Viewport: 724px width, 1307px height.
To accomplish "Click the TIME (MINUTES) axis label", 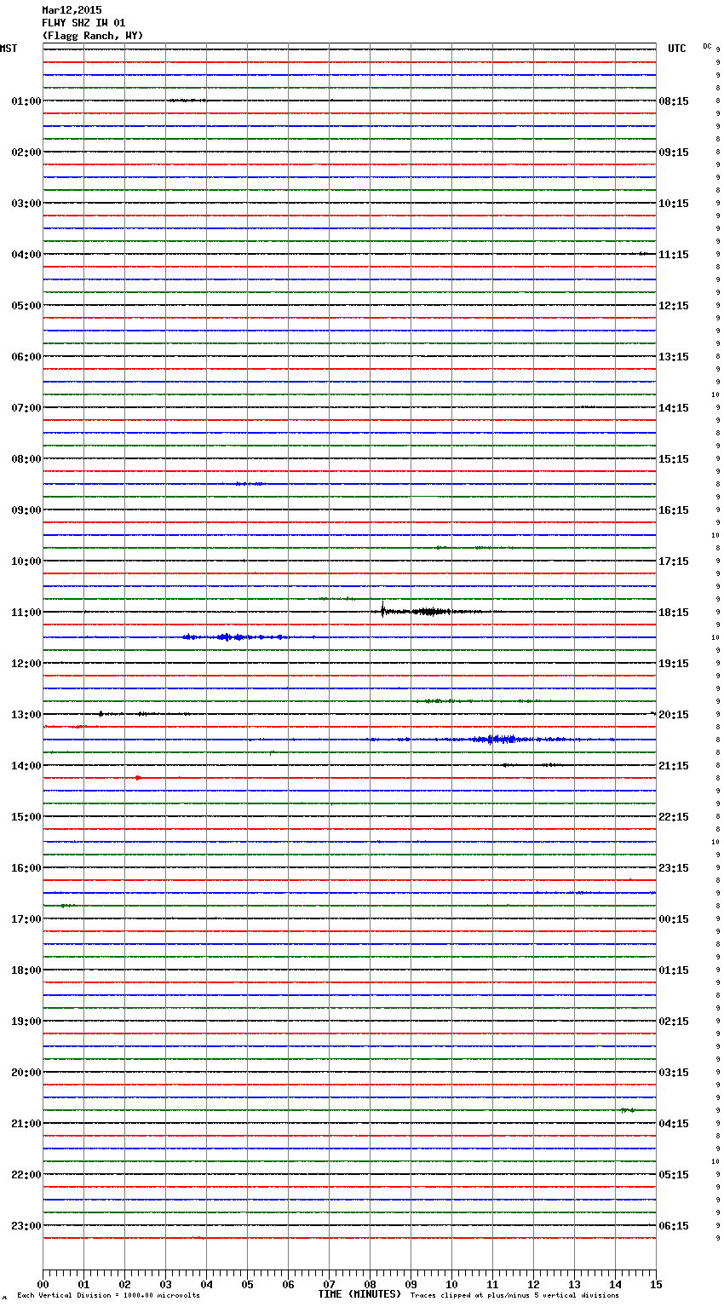I will (x=359, y=1294).
